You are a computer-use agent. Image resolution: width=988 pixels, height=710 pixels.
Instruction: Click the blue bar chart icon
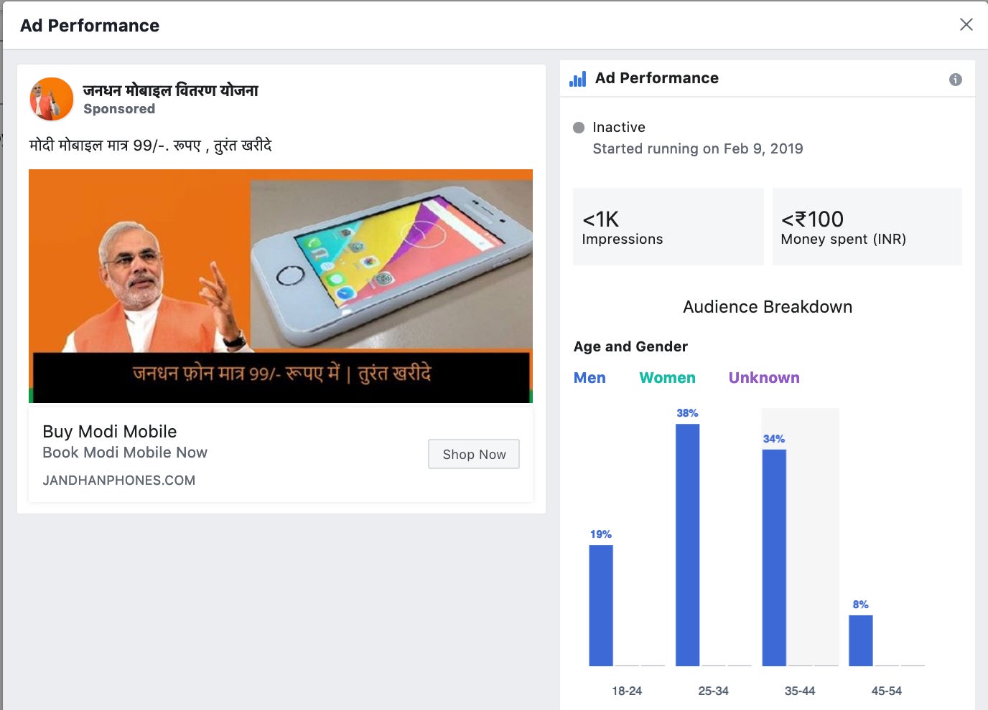tap(577, 79)
